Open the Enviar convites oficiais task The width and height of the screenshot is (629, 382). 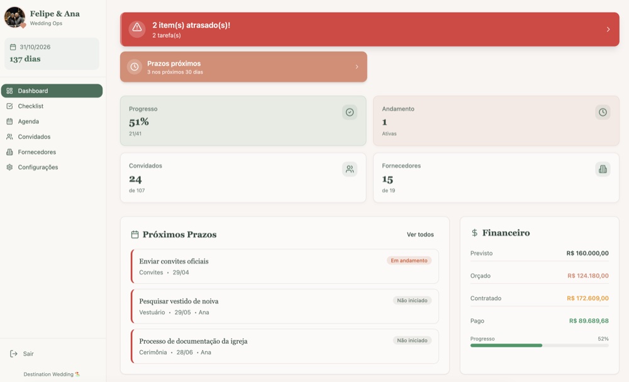285,266
